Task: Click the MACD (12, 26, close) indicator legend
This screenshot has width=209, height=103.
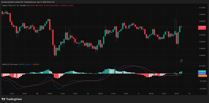Action: (10, 64)
